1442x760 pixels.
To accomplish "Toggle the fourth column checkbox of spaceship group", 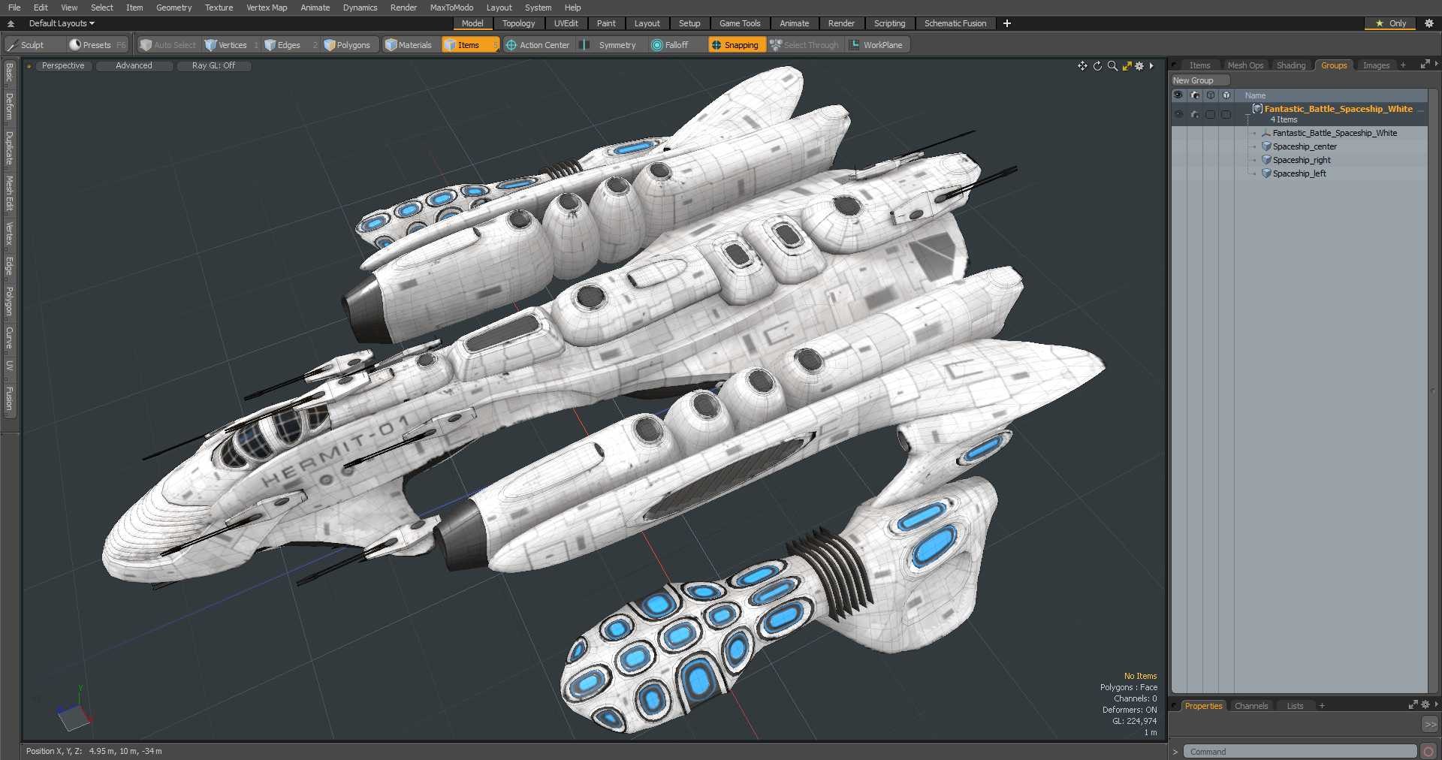I will click(x=1226, y=114).
